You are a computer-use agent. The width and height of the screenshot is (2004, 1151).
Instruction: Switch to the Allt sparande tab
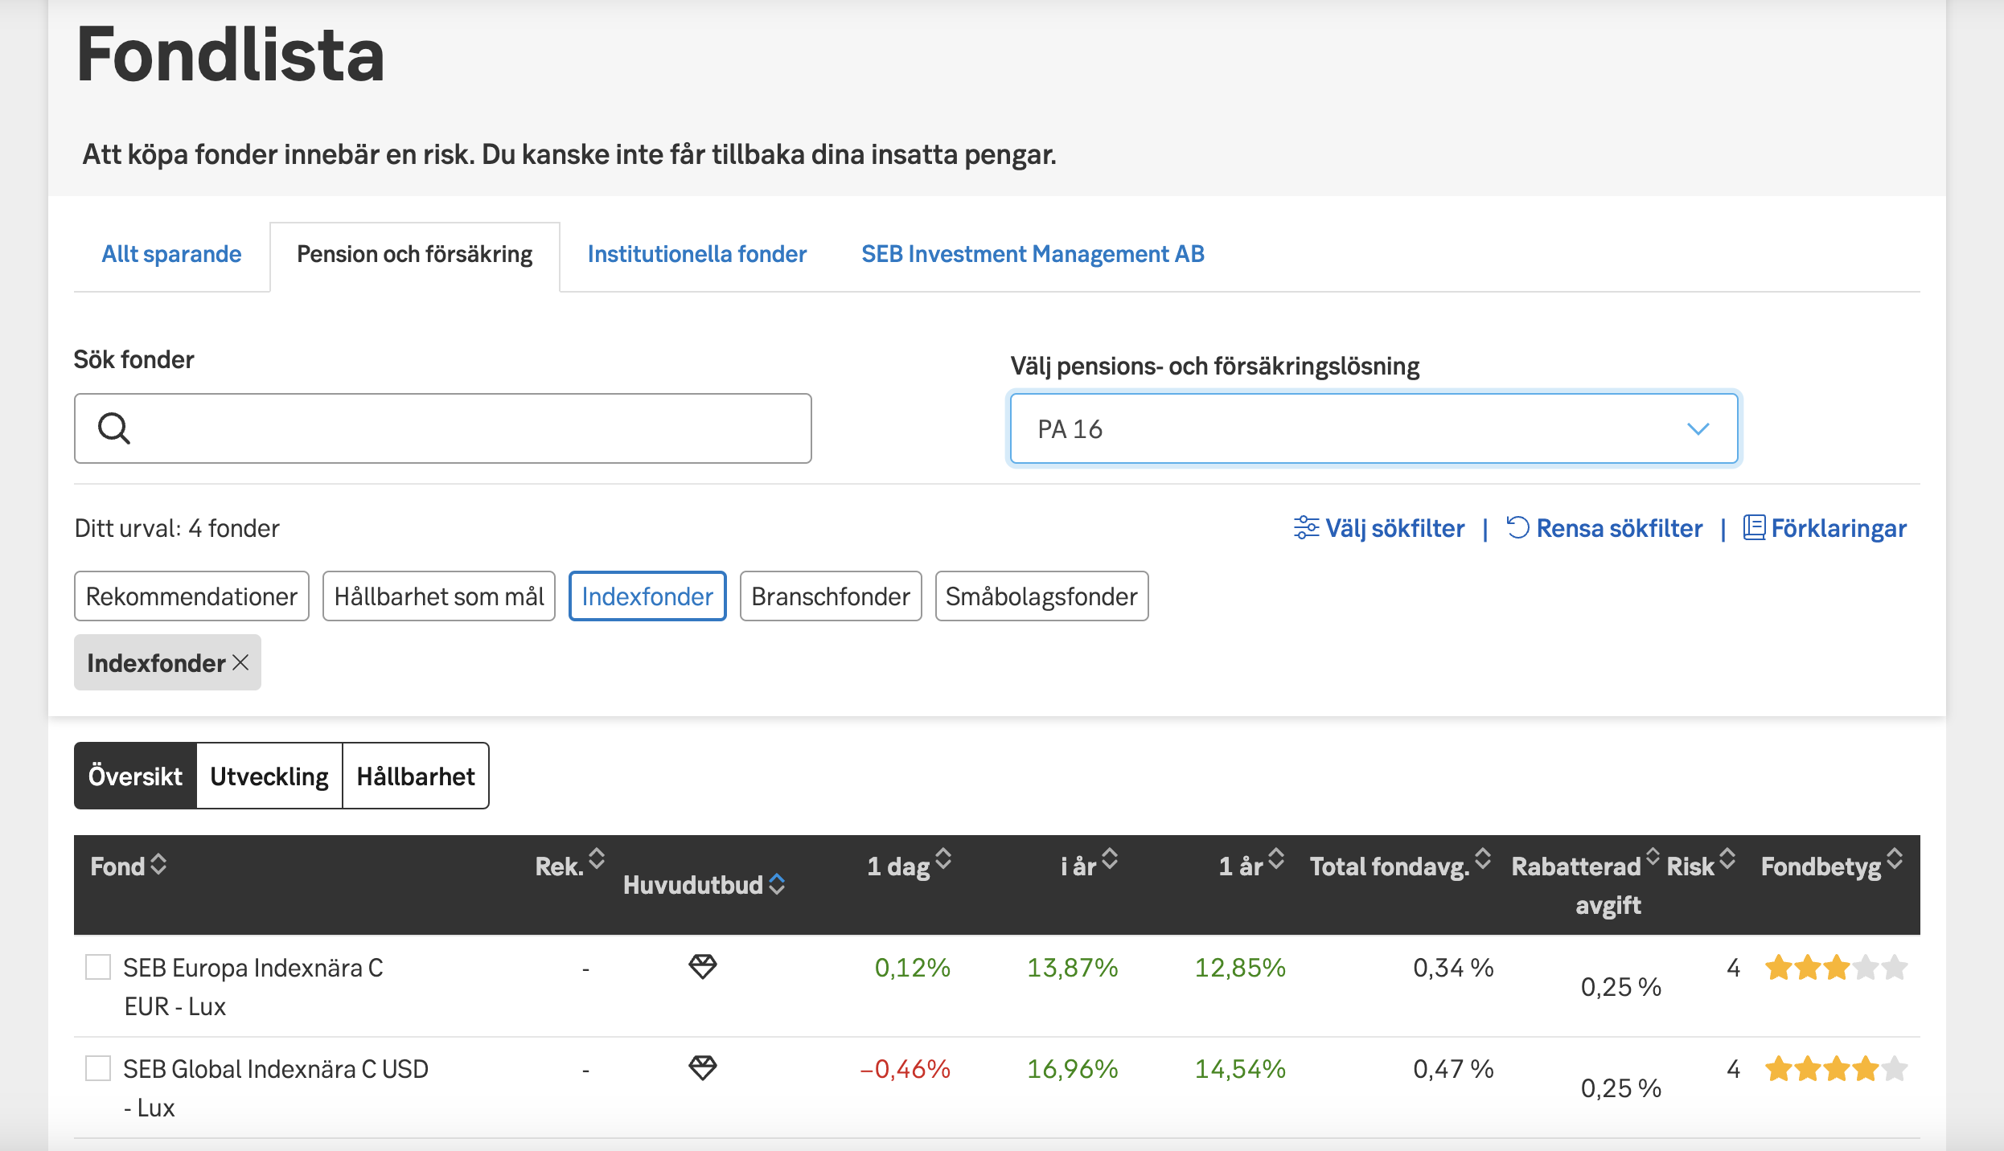(171, 254)
